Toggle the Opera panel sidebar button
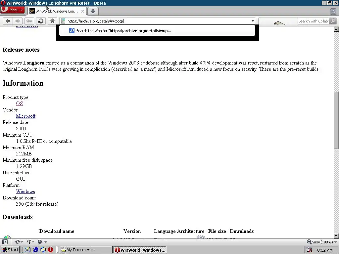 [5, 242]
